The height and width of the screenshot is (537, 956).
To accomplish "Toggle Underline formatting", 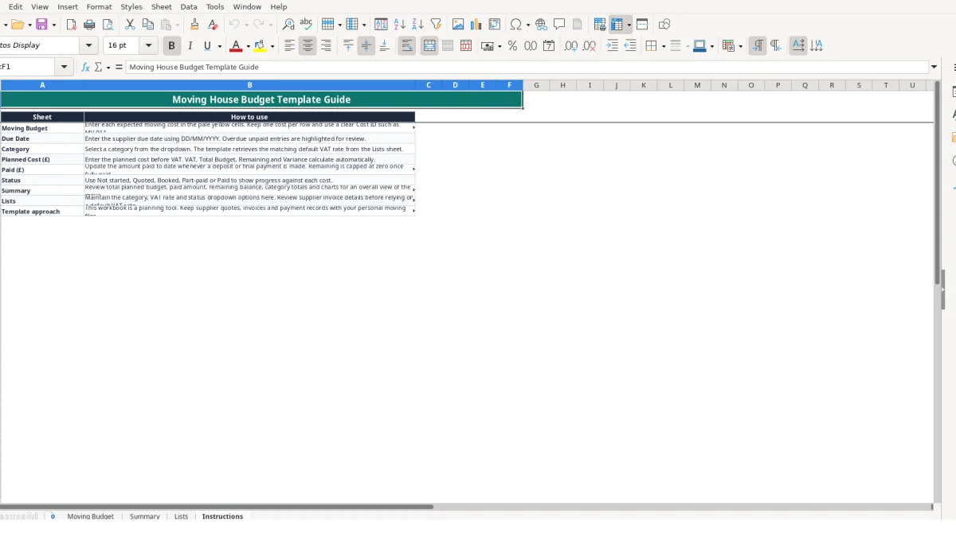I will click(208, 46).
